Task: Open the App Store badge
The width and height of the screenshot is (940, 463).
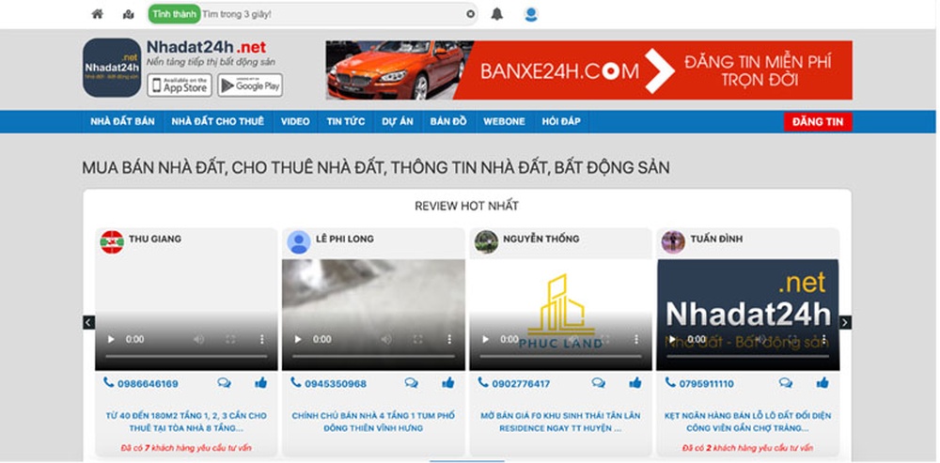Action: pyautogui.click(x=180, y=85)
